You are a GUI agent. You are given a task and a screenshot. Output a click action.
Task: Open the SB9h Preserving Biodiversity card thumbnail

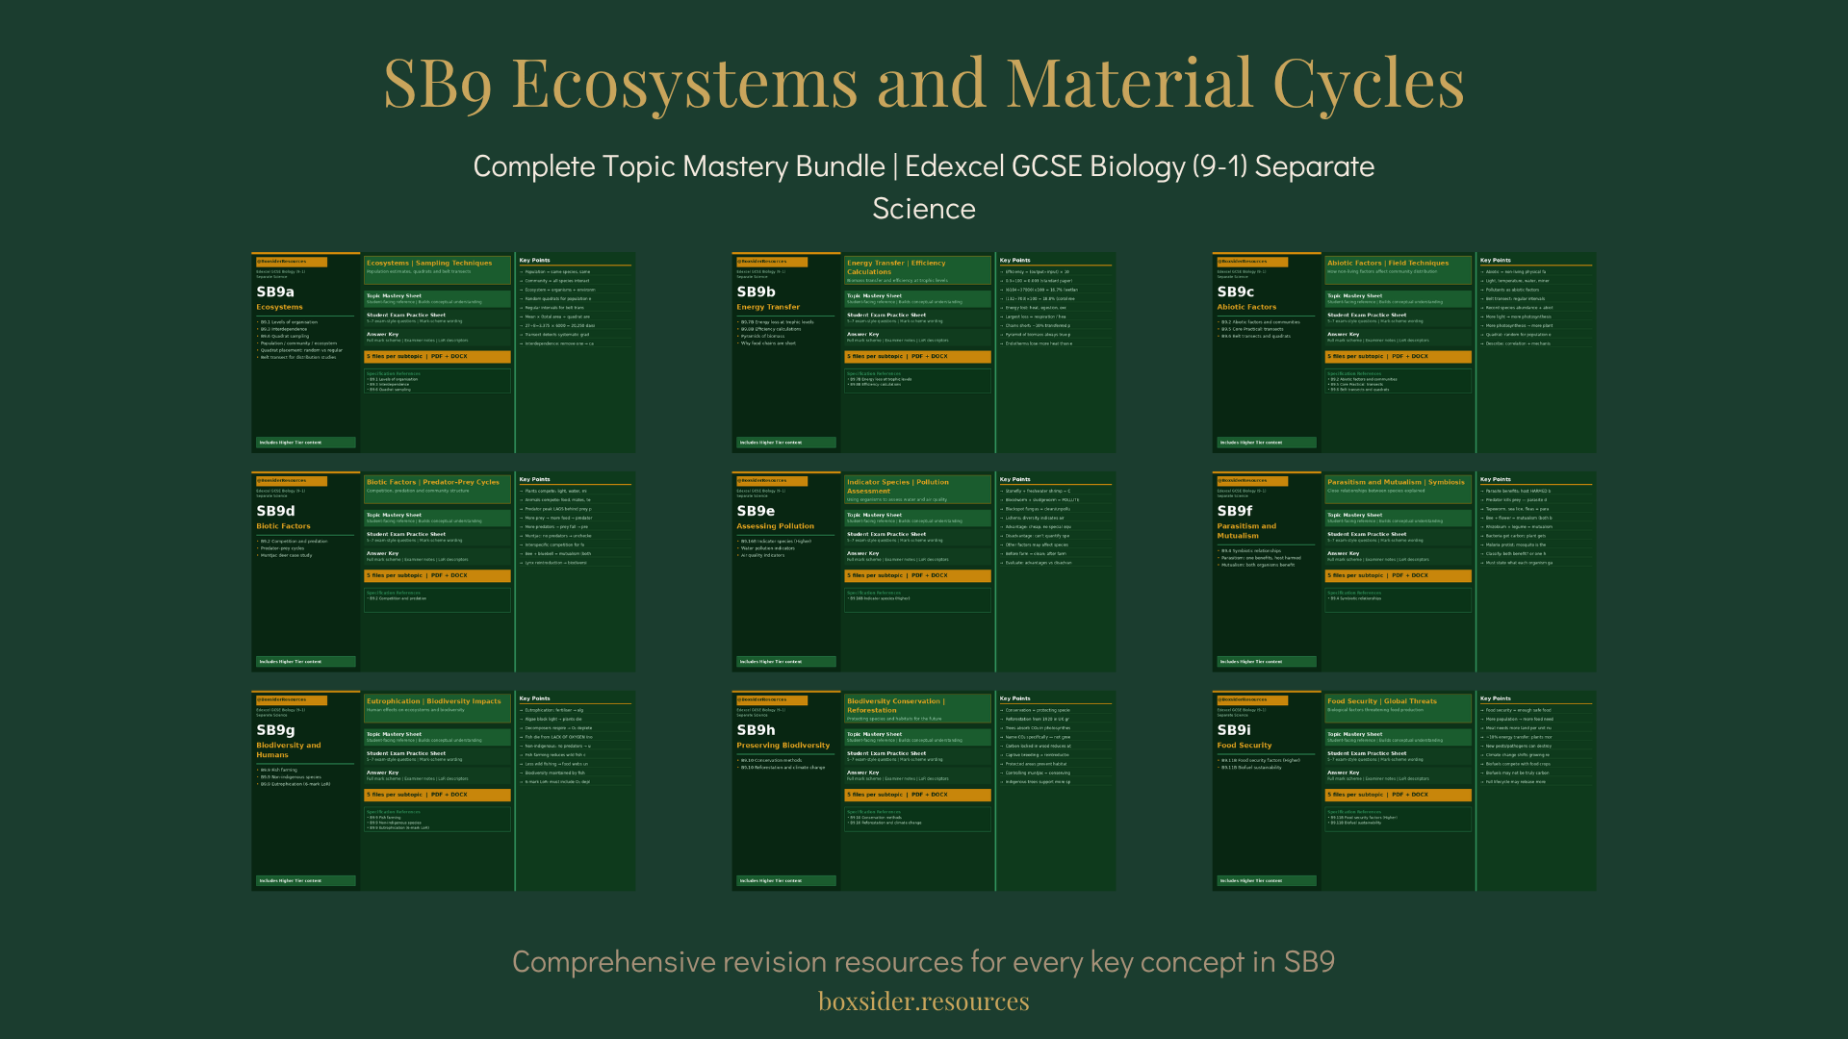[x=923, y=791]
